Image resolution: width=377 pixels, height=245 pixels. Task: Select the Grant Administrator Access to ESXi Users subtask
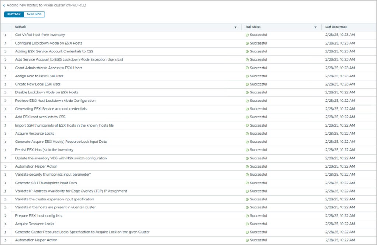pyautogui.click(x=49, y=68)
